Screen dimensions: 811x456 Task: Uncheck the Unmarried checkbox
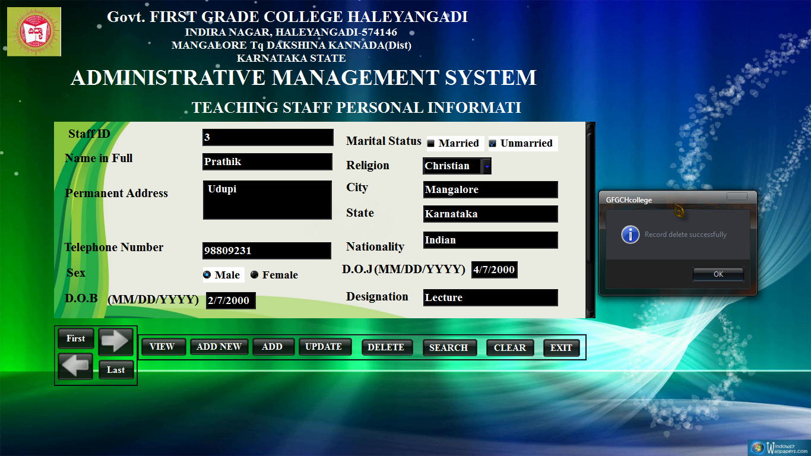492,144
